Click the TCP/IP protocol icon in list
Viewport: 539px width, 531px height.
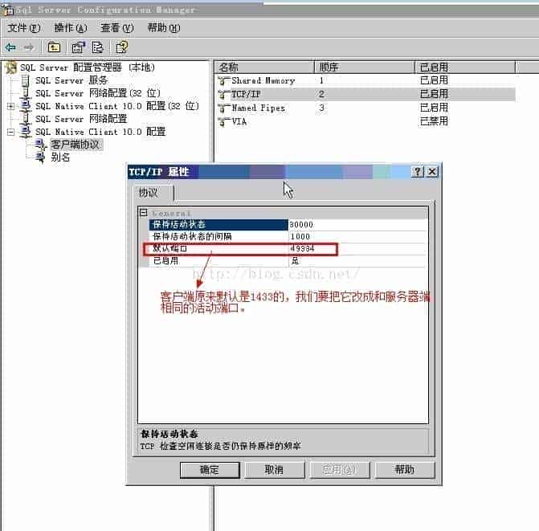coord(224,94)
